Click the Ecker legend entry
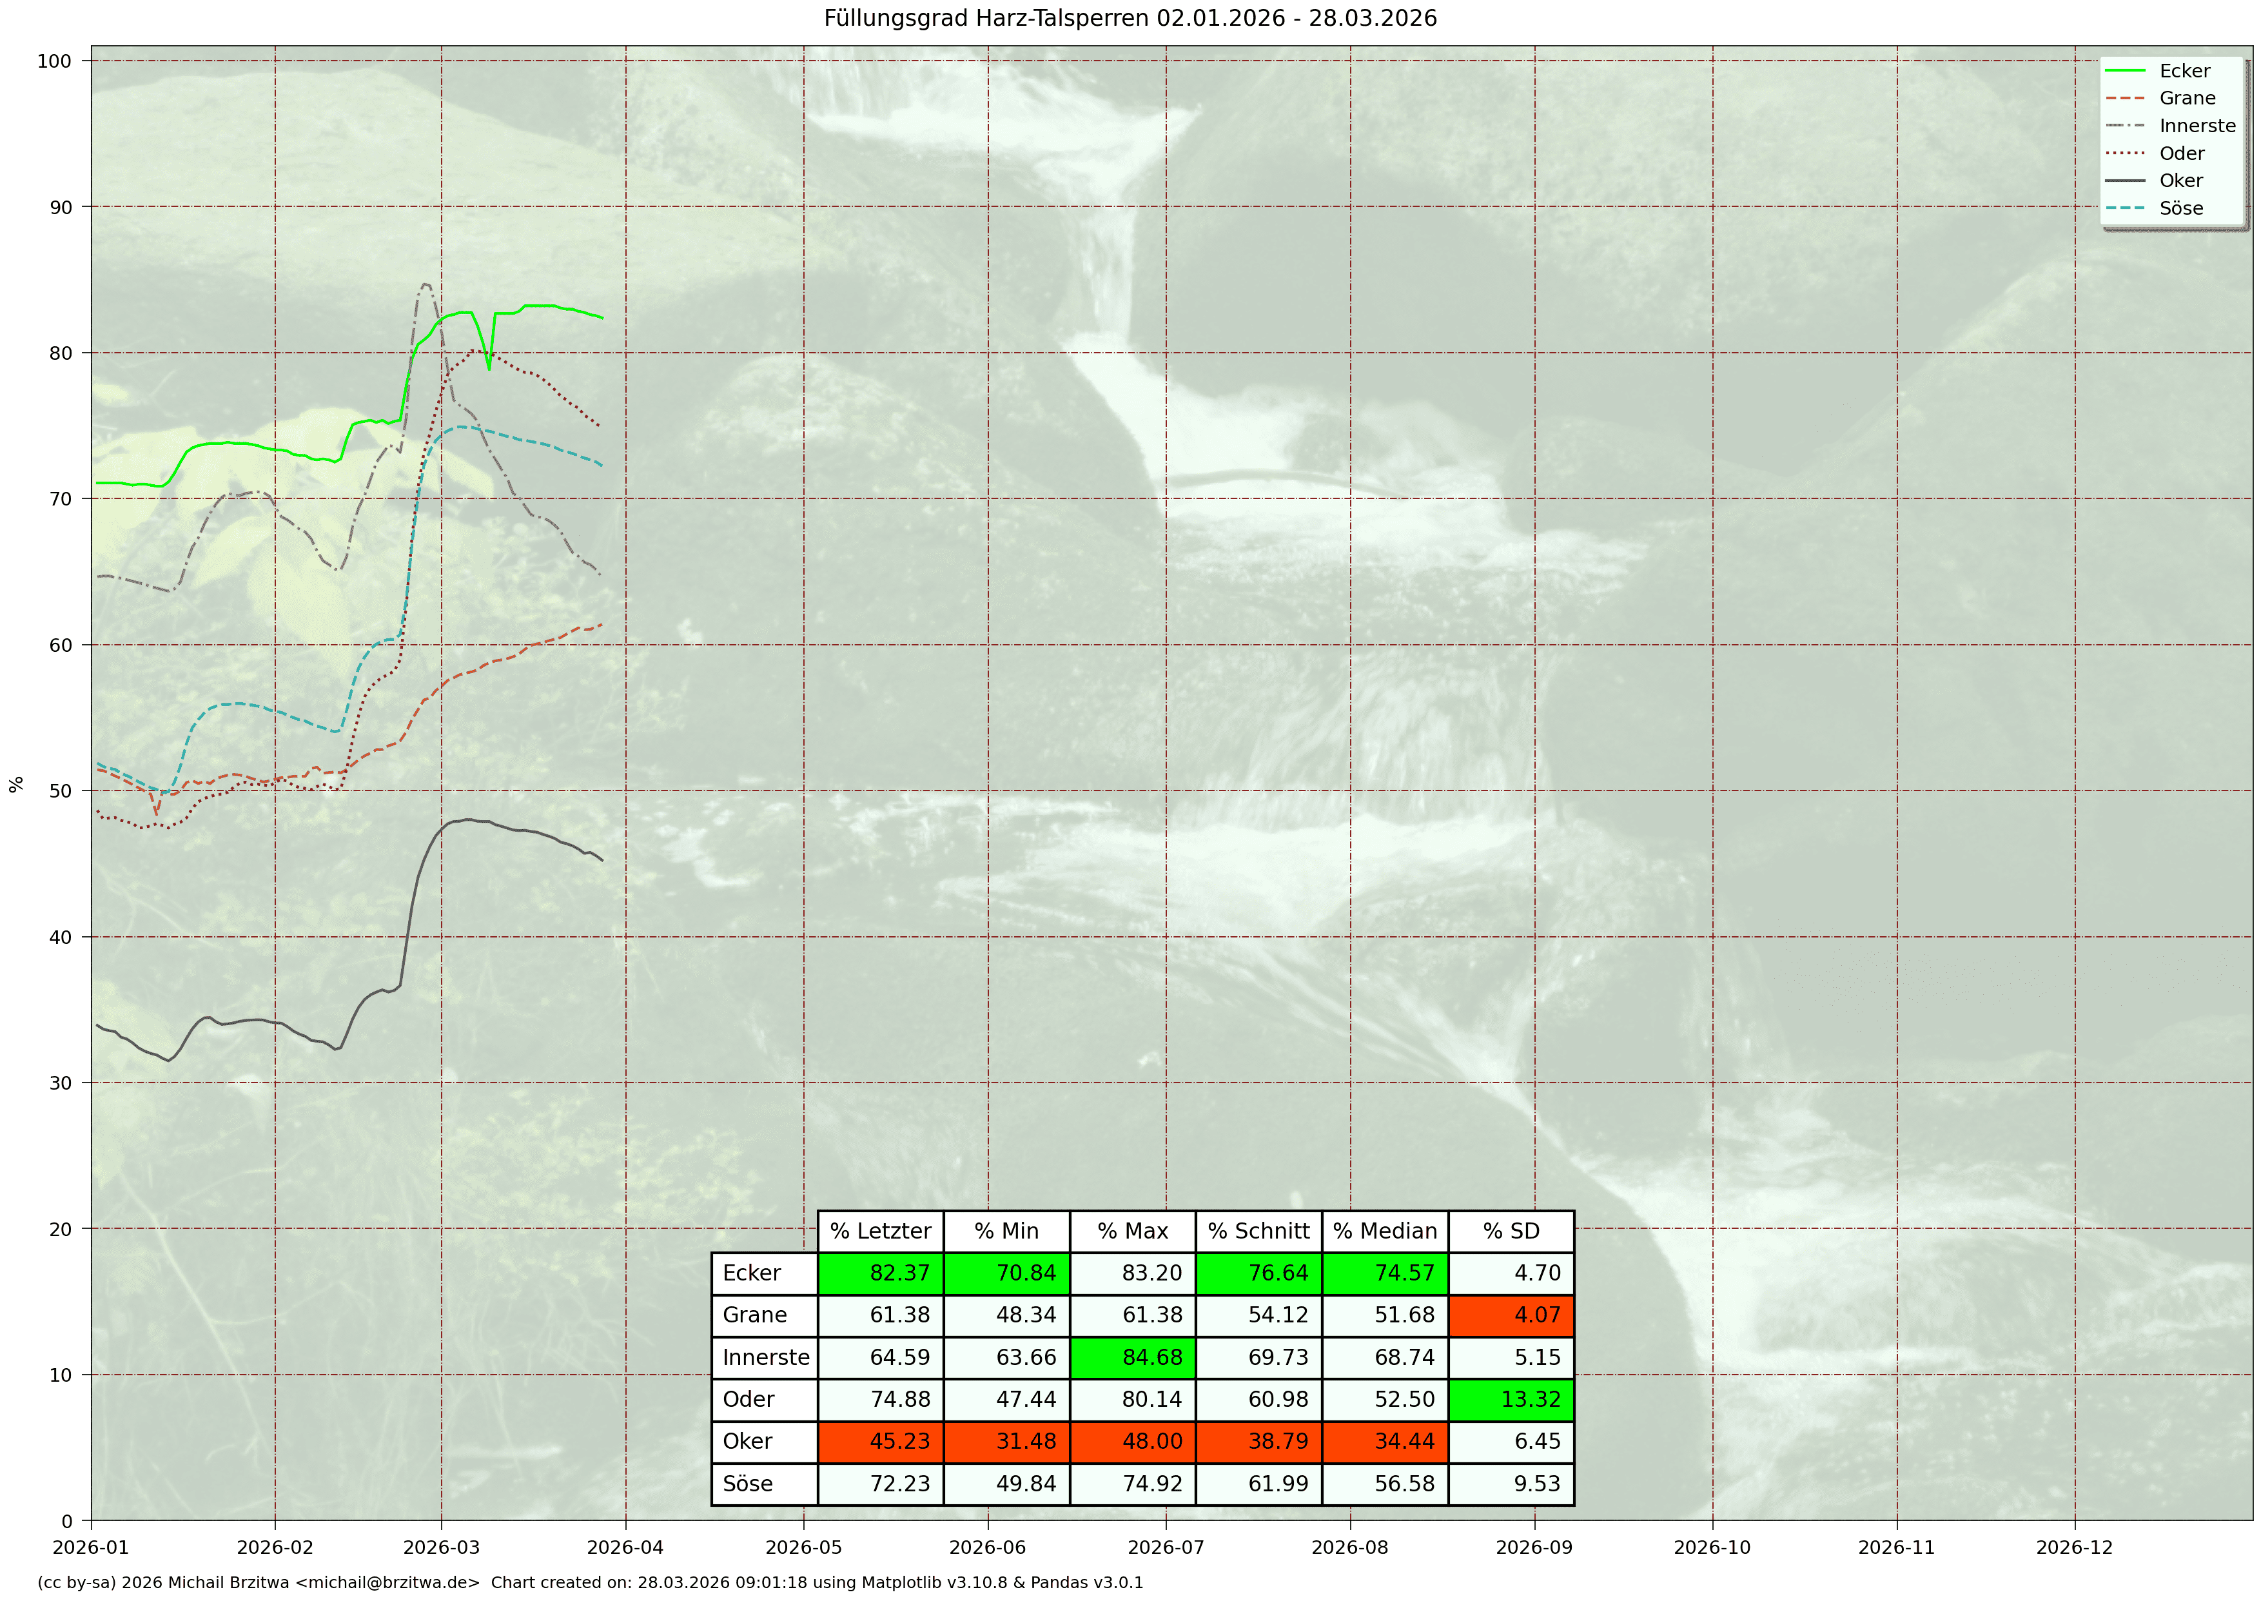2261x1599 pixels. coord(2183,71)
